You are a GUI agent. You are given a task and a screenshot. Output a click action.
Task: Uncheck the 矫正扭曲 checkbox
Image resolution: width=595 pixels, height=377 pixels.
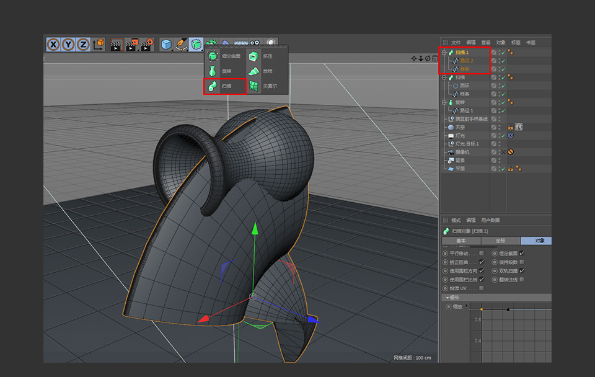[x=482, y=262]
